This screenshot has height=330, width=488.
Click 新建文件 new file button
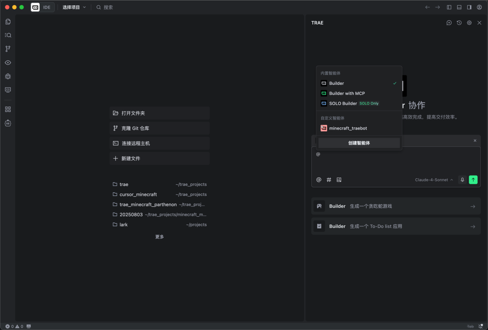pos(160,158)
